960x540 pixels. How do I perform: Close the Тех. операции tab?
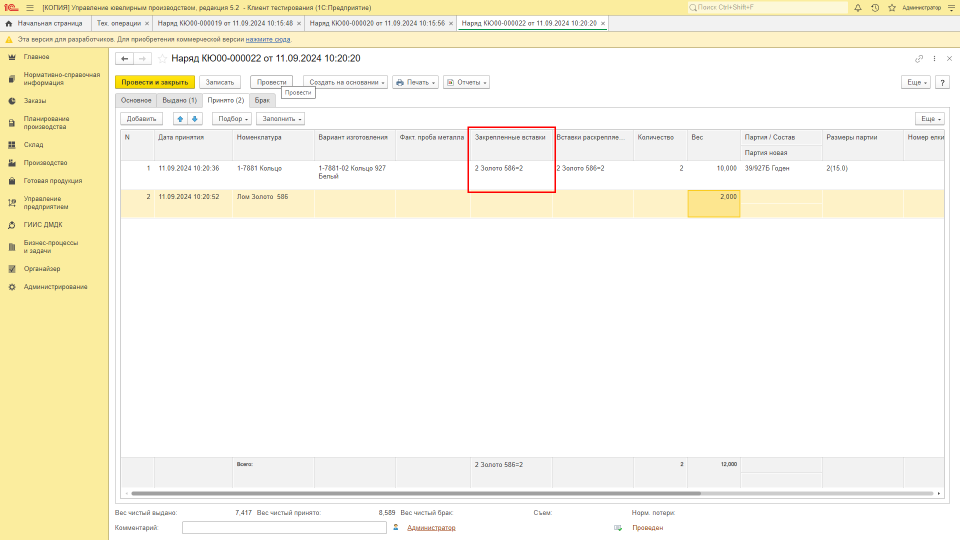pos(147,23)
